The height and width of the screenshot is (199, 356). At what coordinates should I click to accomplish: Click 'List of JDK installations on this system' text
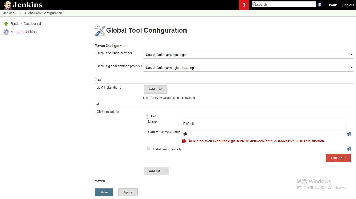(x=169, y=98)
